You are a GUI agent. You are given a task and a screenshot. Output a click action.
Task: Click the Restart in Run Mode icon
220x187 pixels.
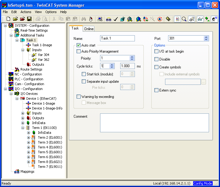click(130, 19)
